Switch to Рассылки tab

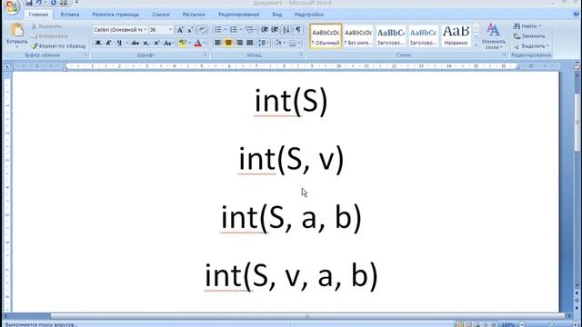194,15
